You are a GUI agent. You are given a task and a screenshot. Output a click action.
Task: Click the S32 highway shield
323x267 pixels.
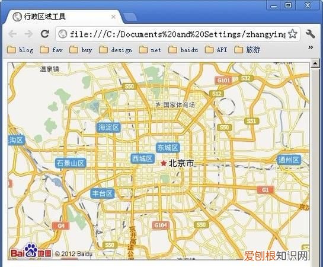(246, 78)
